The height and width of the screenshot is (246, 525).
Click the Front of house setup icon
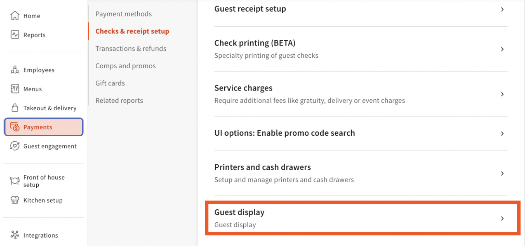tap(15, 181)
